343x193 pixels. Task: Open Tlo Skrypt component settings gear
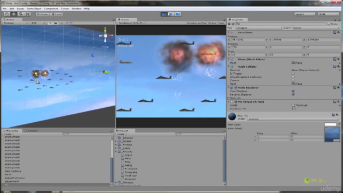(338, 101)
